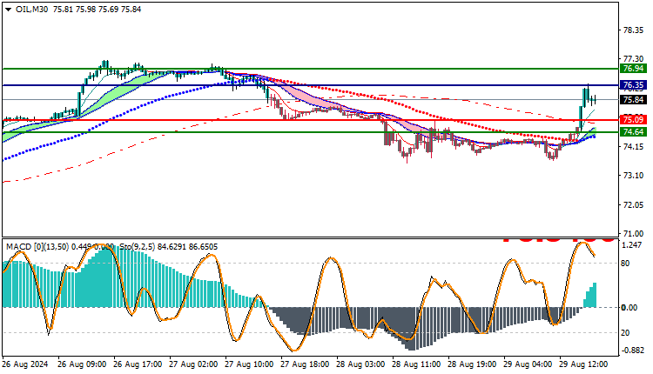Click the 26 Aug 2024 date label
Image resolution: width=653 pixels, height=374 pixels.
pos(25,364)
